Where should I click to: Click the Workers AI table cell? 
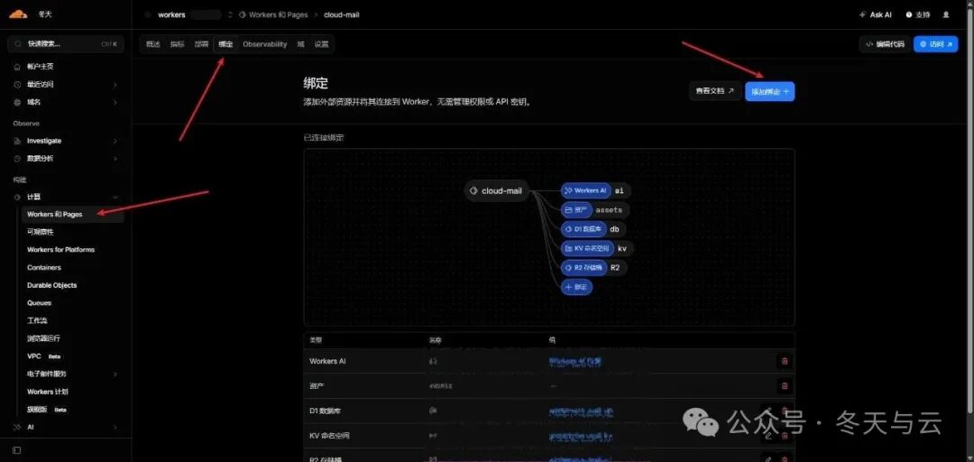click(327, 361)
